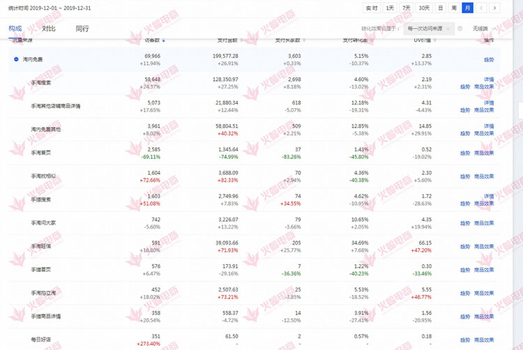
Task: Click the 手淘搜索 source name
Action: point(41,83)
